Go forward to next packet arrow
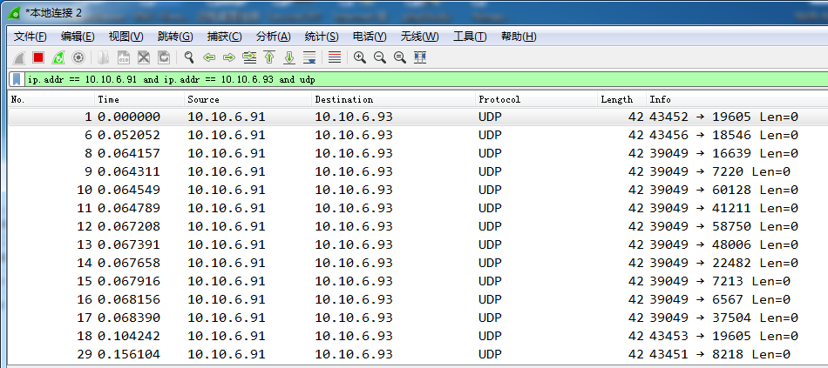The height and width of the screenshot is (368, 828). point(228,57)
